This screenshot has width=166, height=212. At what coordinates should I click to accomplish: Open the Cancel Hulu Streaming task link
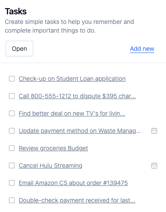[51, 166]
